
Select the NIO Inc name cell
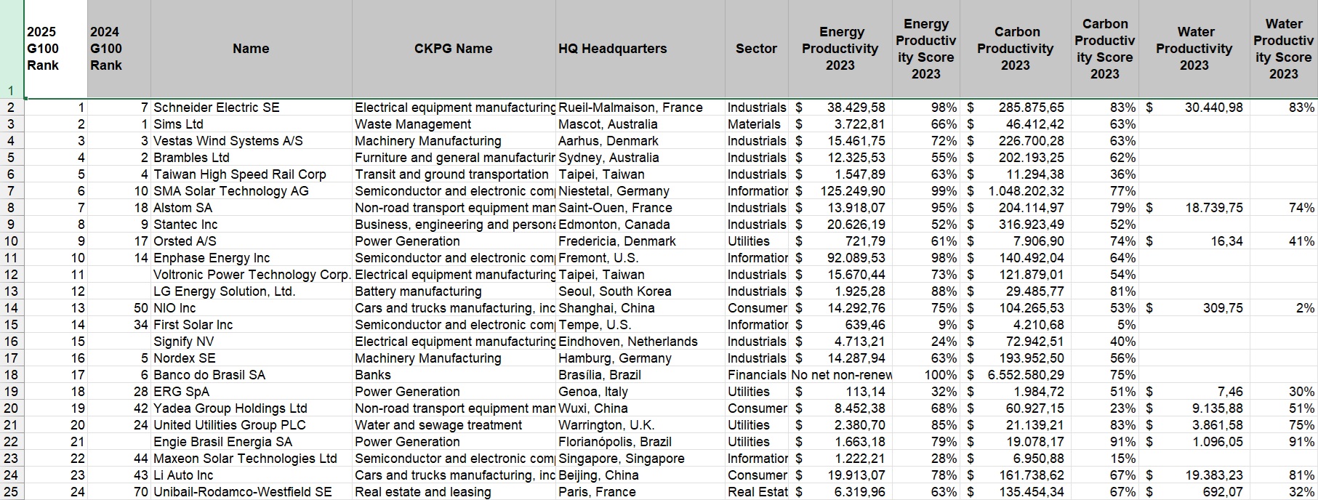[x=252, y=308]
